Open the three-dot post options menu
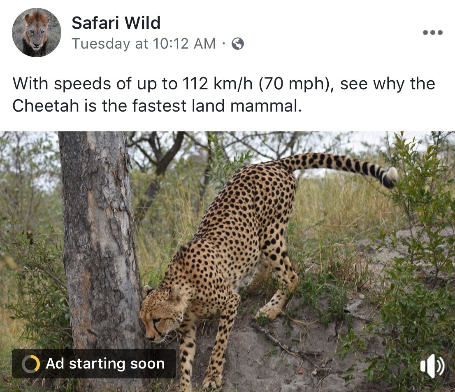Image resolution: width=455 pixels, height=392 pixels. [x=433, y=32]
